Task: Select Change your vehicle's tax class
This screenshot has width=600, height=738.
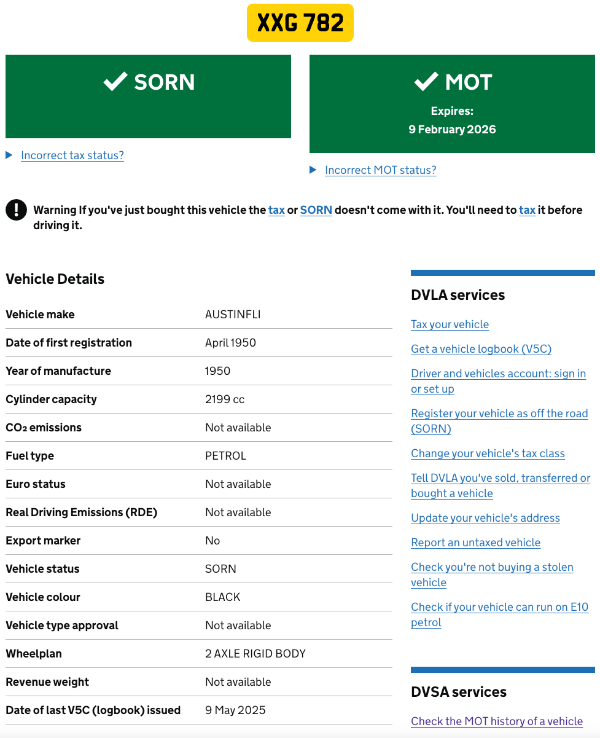Action: [x=488, y=453]
